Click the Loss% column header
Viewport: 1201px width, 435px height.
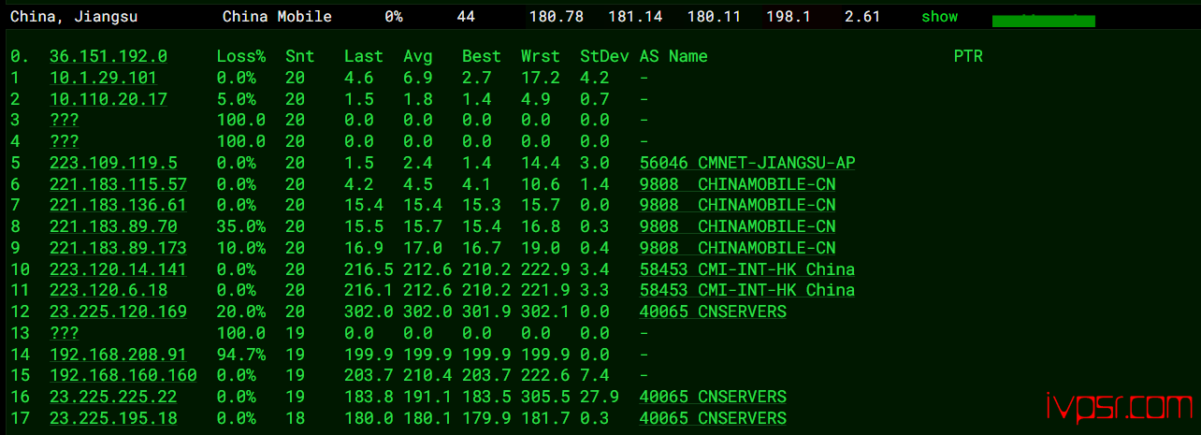coord(240,57)
